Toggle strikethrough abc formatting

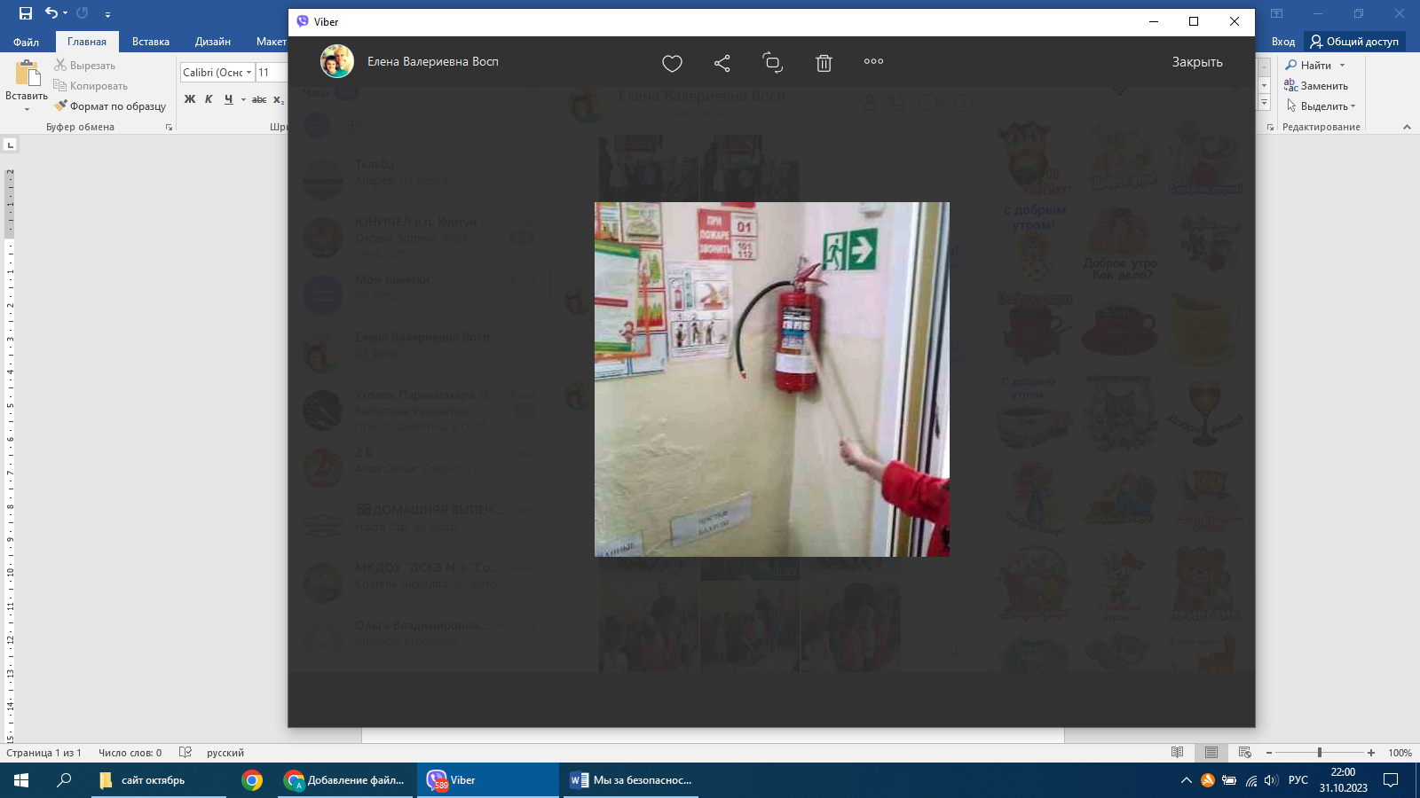tap(259, 99)
